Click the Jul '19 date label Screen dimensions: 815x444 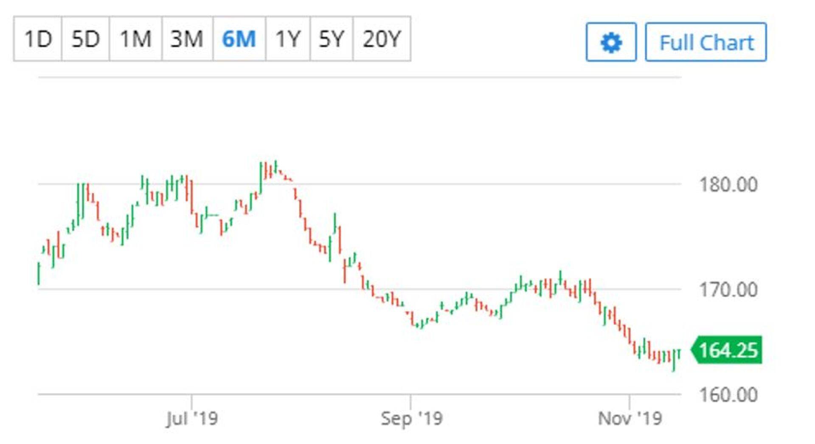click(x=192, y=419)
